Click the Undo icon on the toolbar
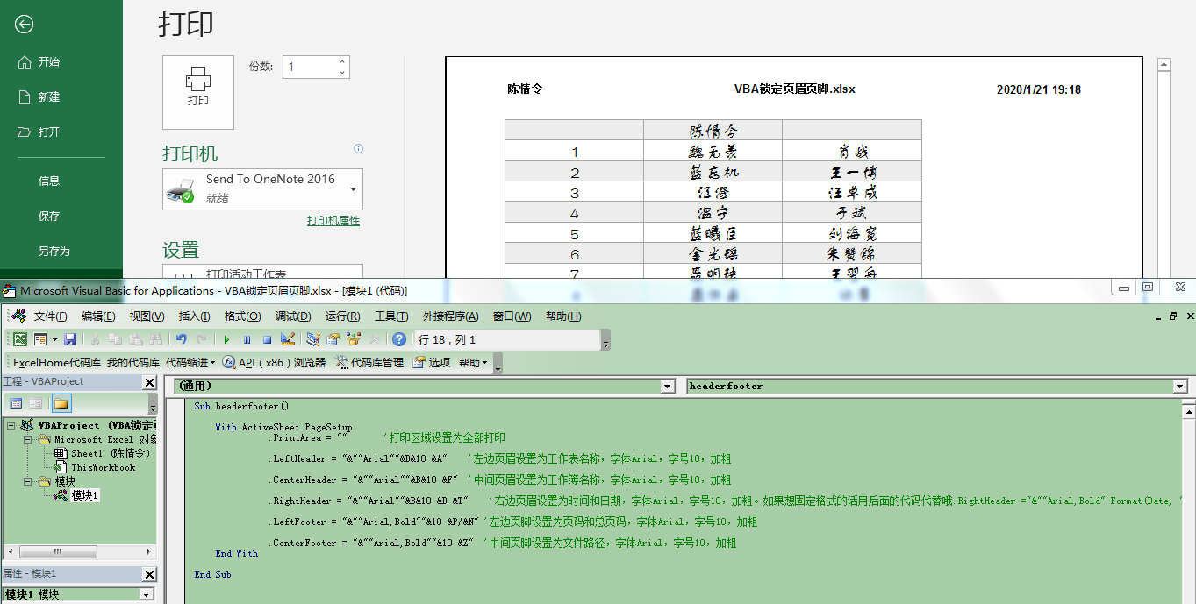 (182, 339)
